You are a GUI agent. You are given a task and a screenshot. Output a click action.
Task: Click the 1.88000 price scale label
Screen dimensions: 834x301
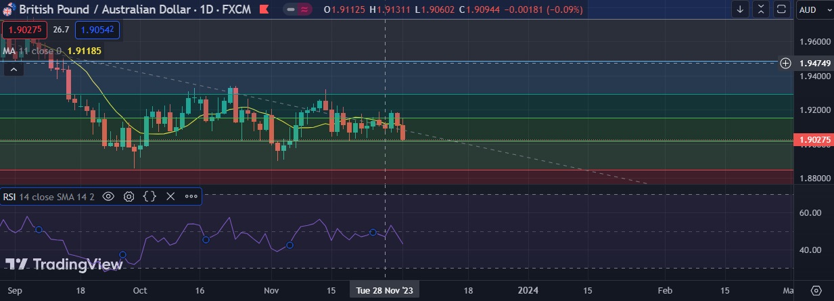pyautogui.click(x=814, y=179)
